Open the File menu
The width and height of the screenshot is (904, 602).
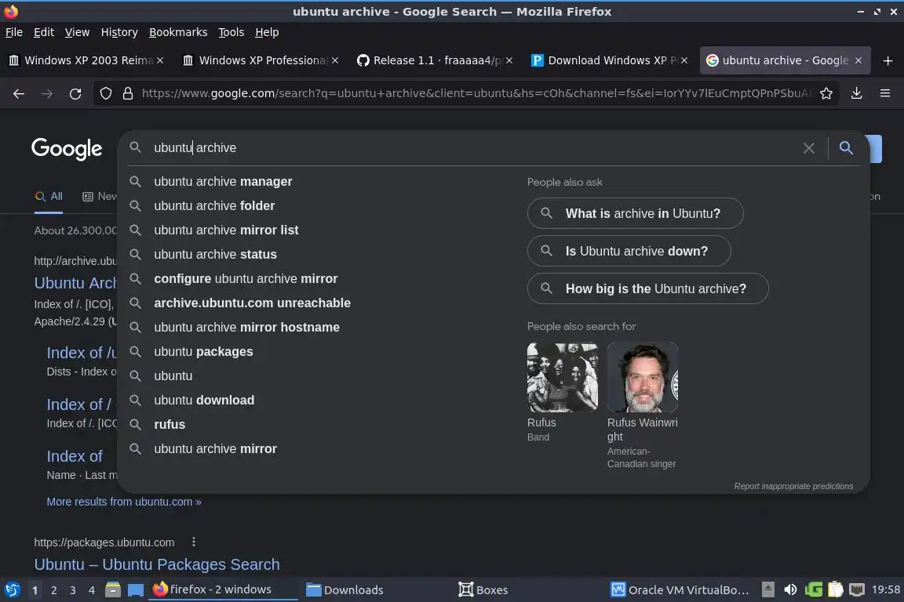[14, 32]
